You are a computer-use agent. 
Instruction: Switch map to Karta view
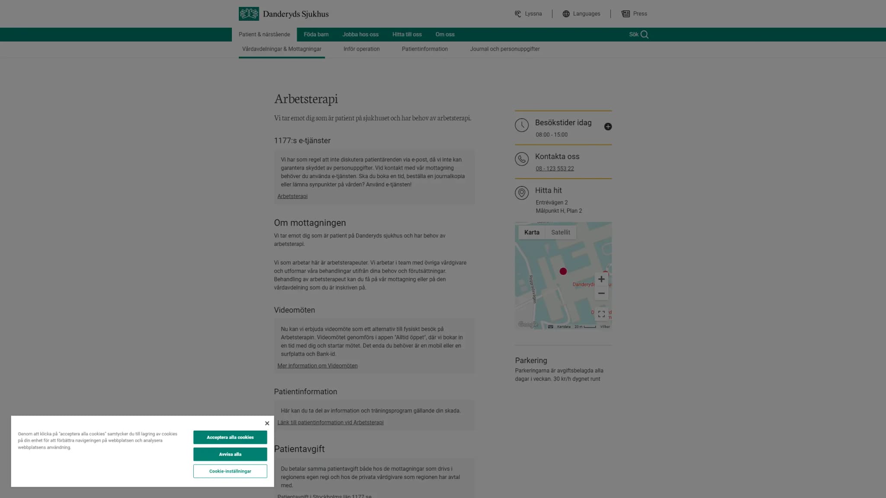532,233
